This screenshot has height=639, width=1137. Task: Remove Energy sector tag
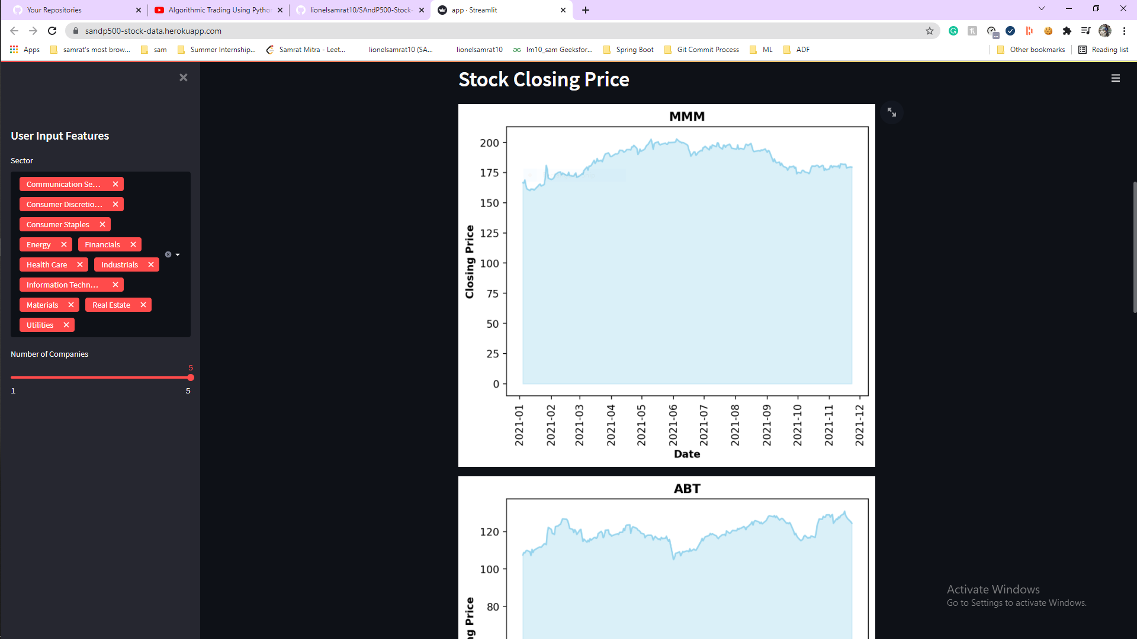pyautogui.click(x=64, y=244)
